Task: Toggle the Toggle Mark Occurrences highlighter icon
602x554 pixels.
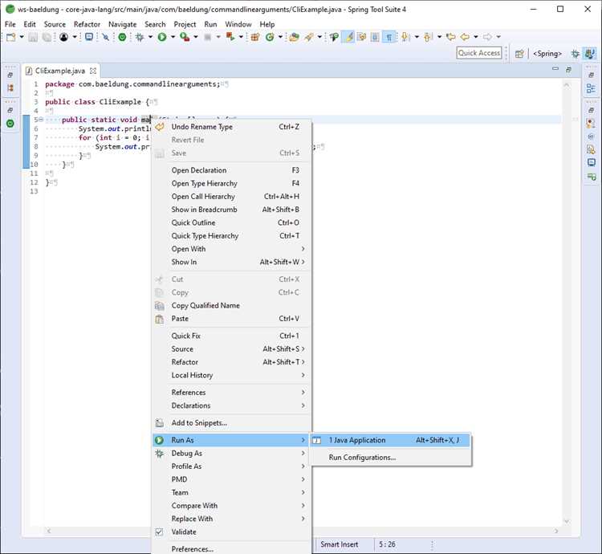Action: coord(349,37)
